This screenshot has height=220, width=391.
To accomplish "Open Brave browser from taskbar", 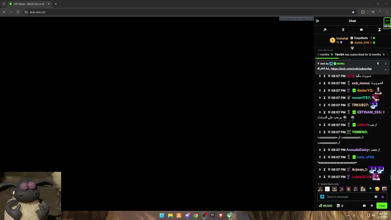I will click(x=221, y=215).
